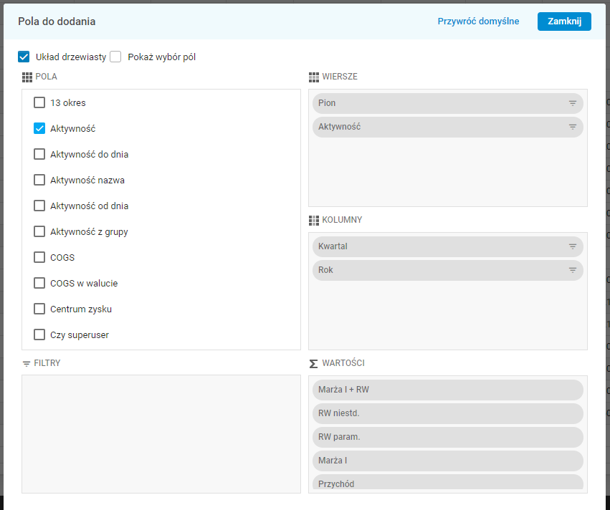Image resolution: width=610 pixels, height=510 pixels.
Task: Open filter icon for Kwartał column field
Action: coord(573,246)
